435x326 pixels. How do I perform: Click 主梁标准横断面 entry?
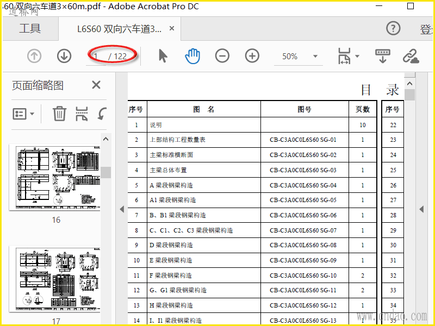coord(171,155)
